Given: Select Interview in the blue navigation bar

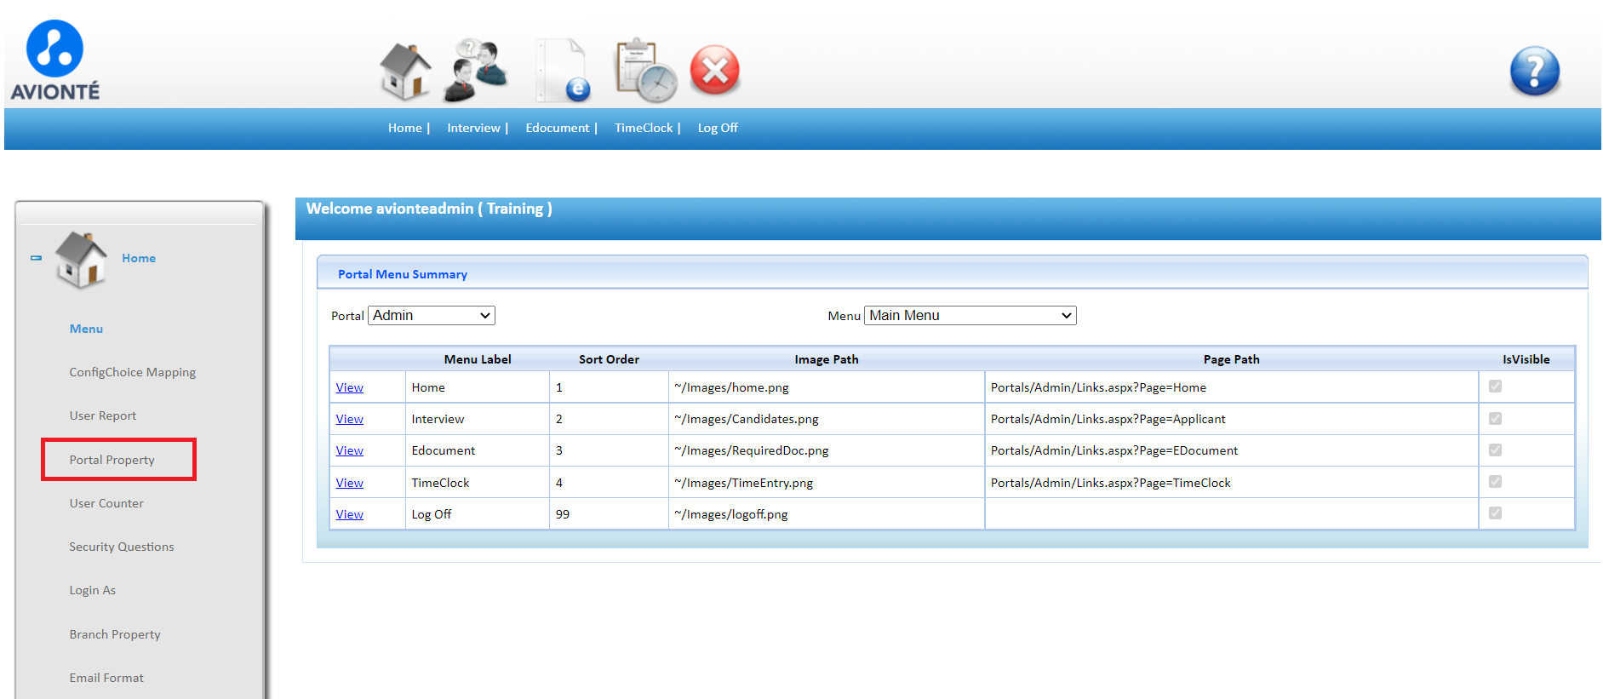Looking at the screenshot, I should (473, 128).
